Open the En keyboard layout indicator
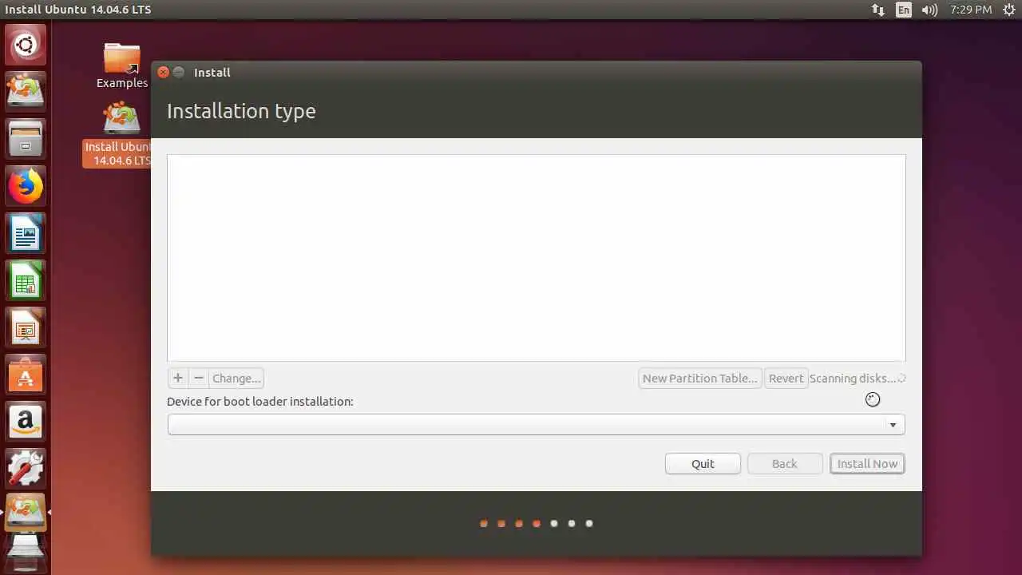Screen dimensions: 1022x575 (903, 10)
